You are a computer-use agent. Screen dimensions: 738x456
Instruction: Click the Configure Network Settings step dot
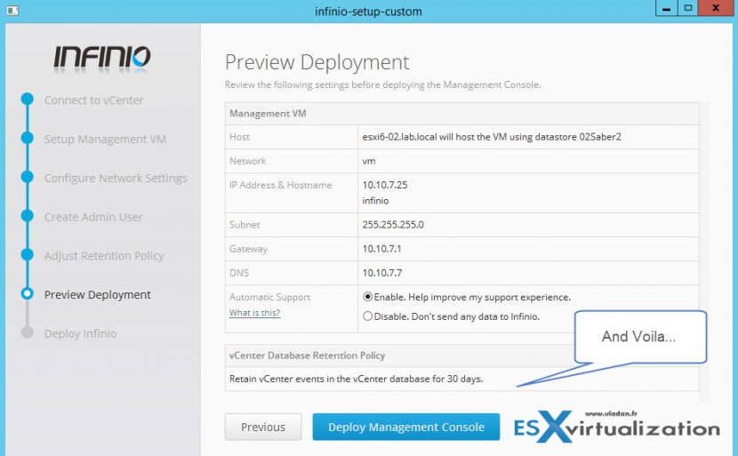pyautogui.click(x=28, y=177)
